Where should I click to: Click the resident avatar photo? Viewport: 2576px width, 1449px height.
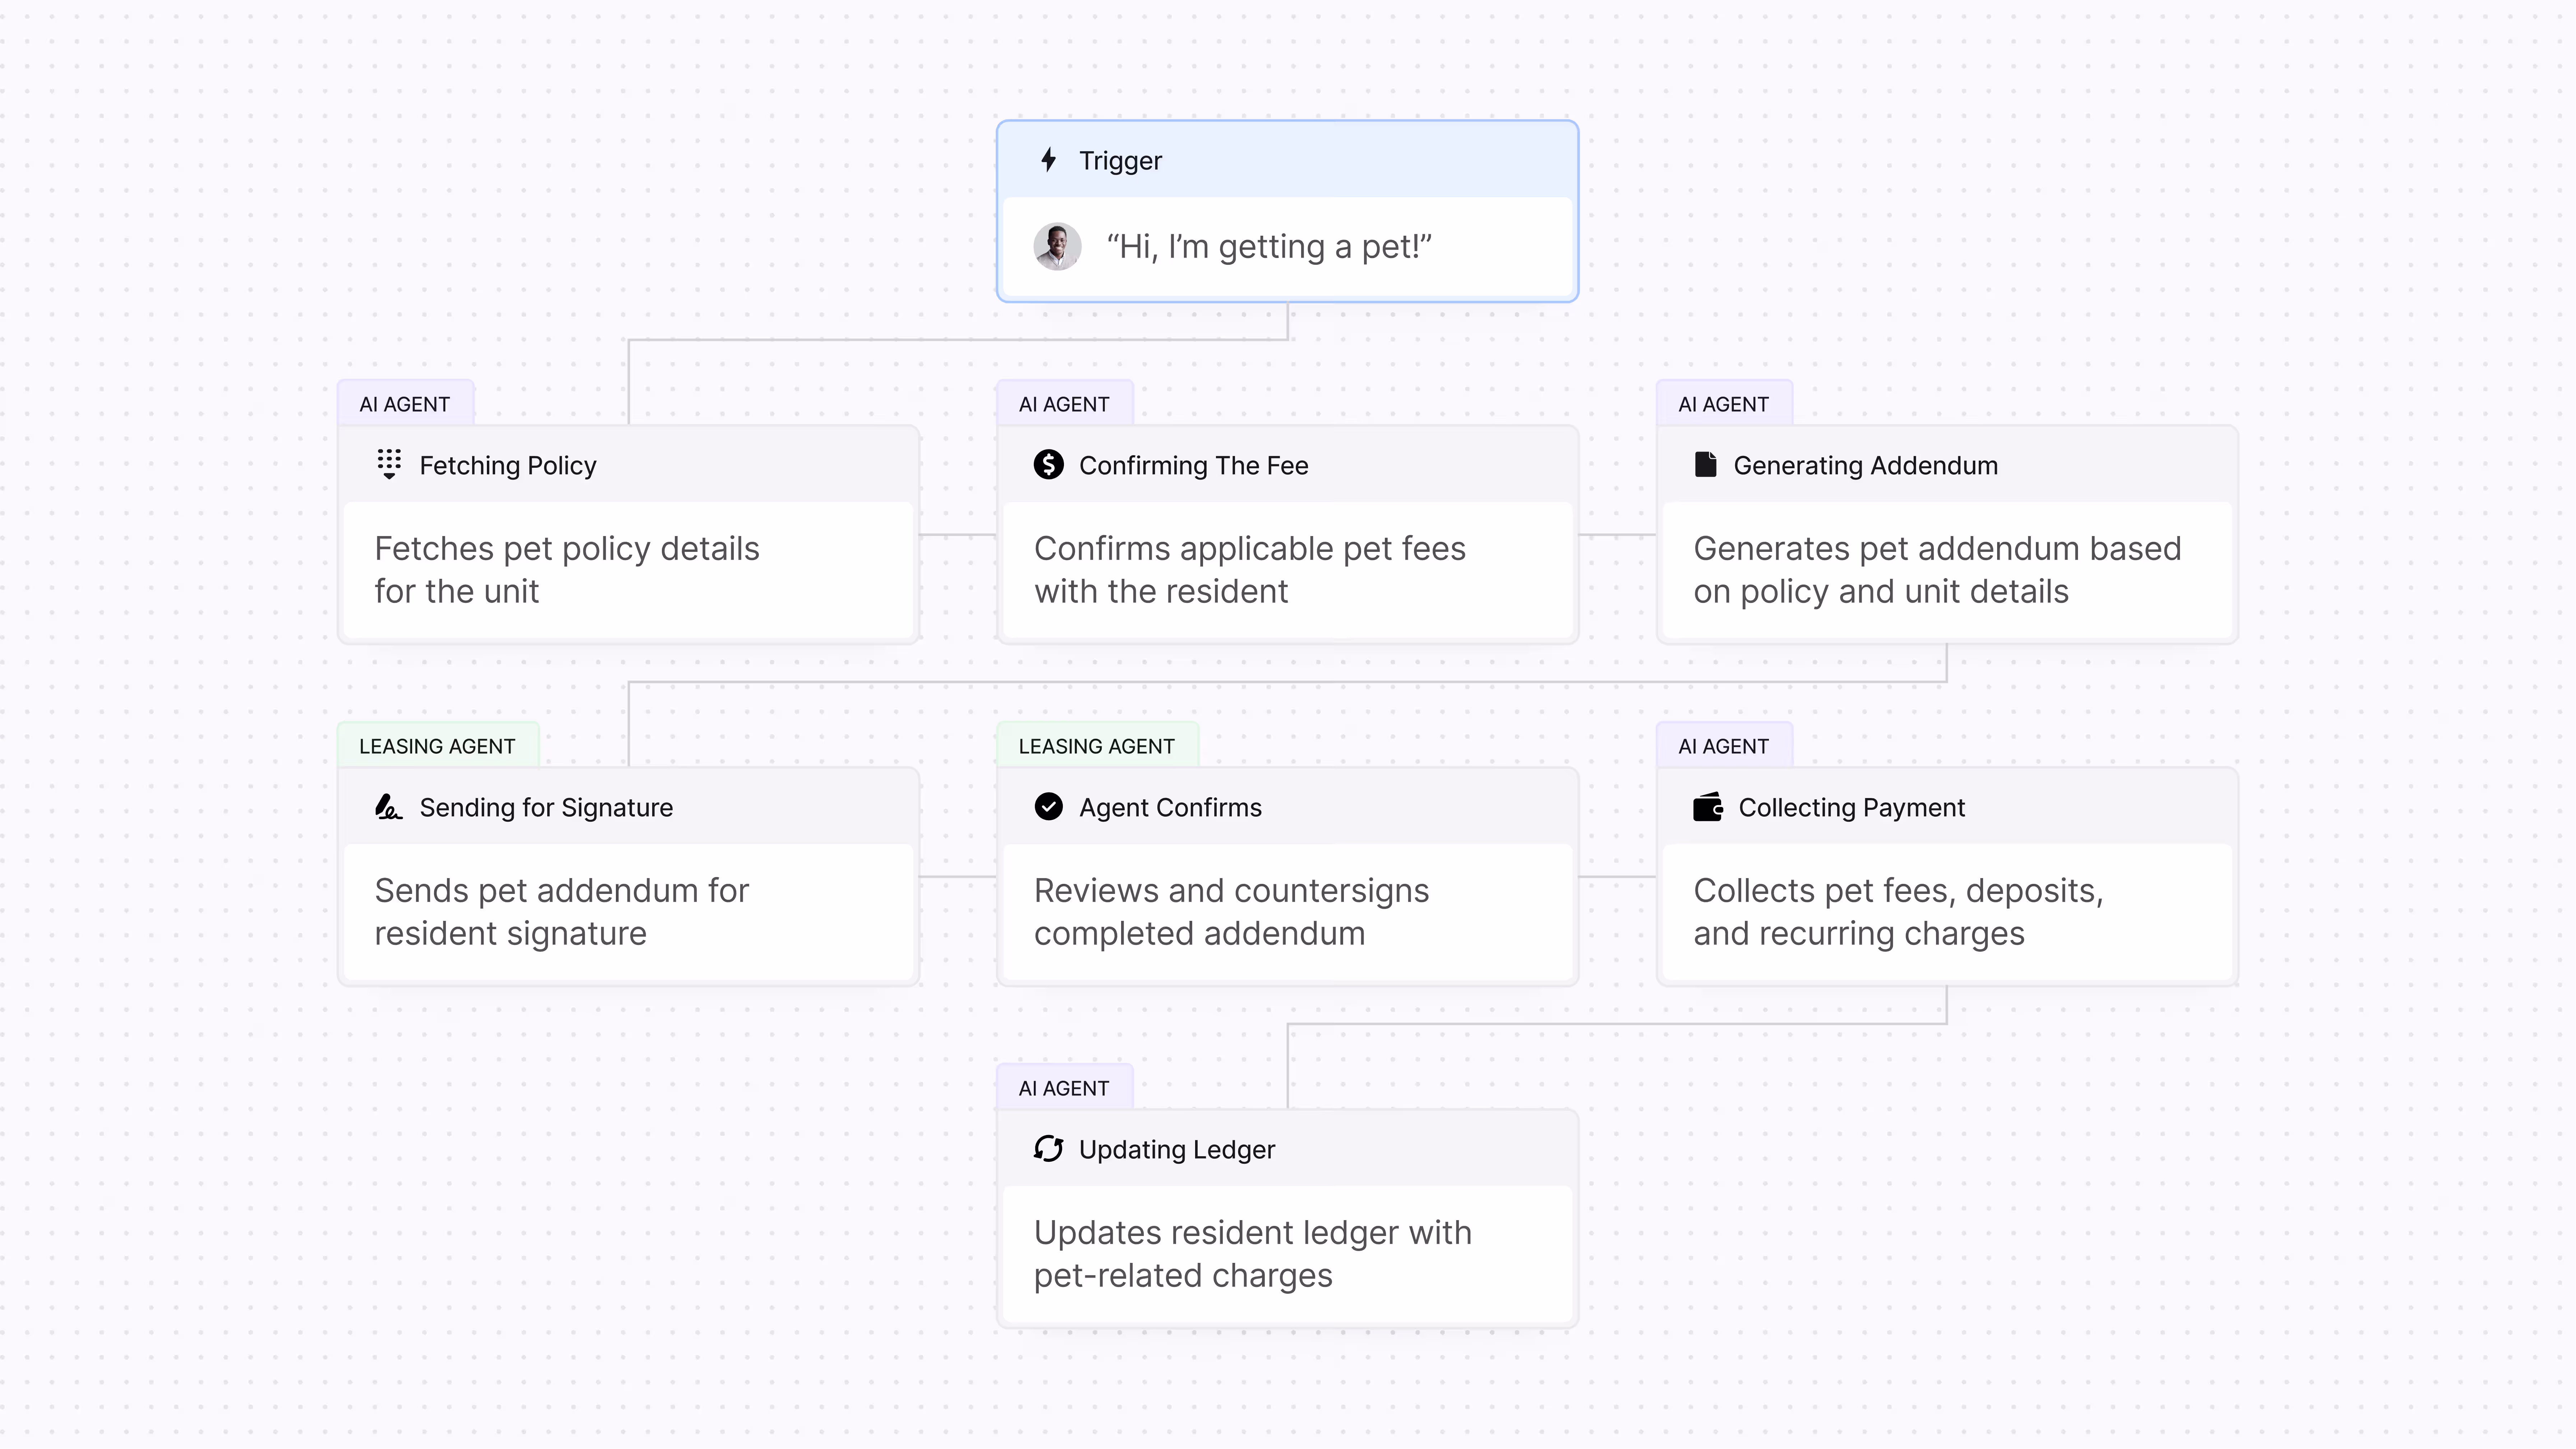pos(1057,246)
